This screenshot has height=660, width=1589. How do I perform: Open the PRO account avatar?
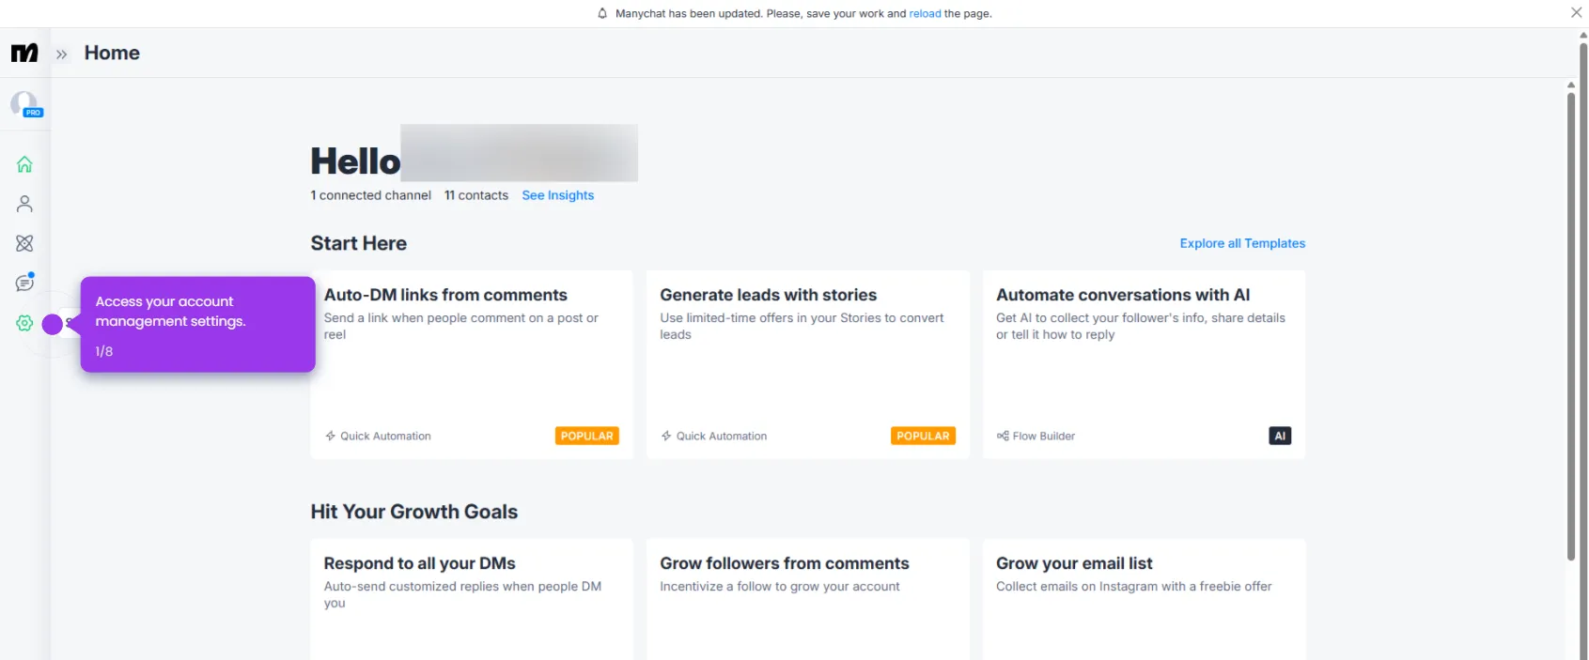25,104
